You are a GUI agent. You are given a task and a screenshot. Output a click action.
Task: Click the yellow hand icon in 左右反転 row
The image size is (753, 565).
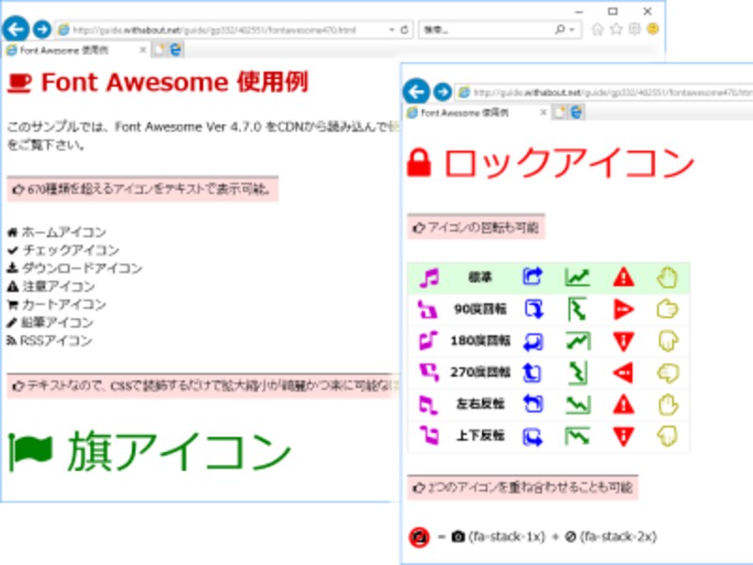tap(667, 405)
